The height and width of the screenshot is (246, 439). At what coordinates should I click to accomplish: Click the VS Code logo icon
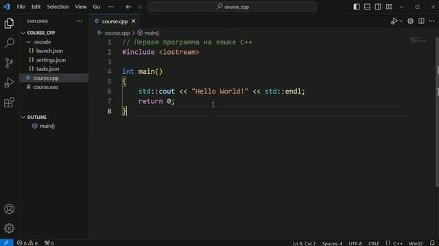click(6, 6)
